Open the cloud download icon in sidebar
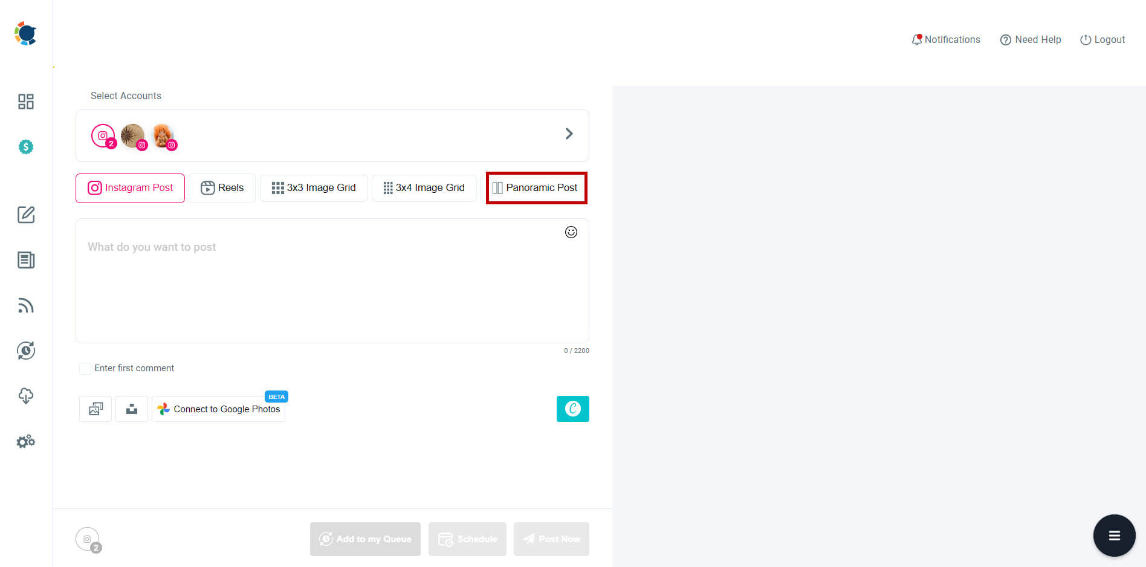 click(26, 396)
